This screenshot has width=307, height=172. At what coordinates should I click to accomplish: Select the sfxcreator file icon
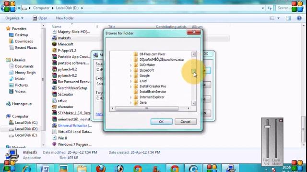(54, 107)
